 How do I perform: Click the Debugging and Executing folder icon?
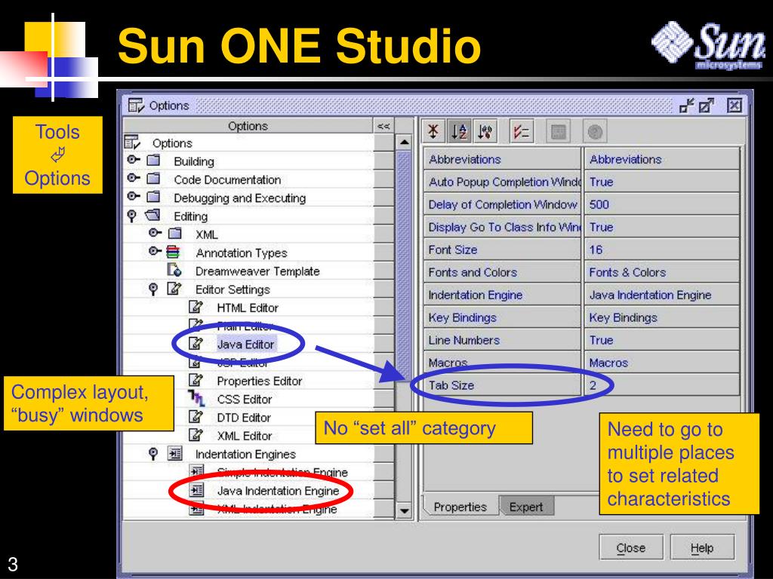[154, 197]
